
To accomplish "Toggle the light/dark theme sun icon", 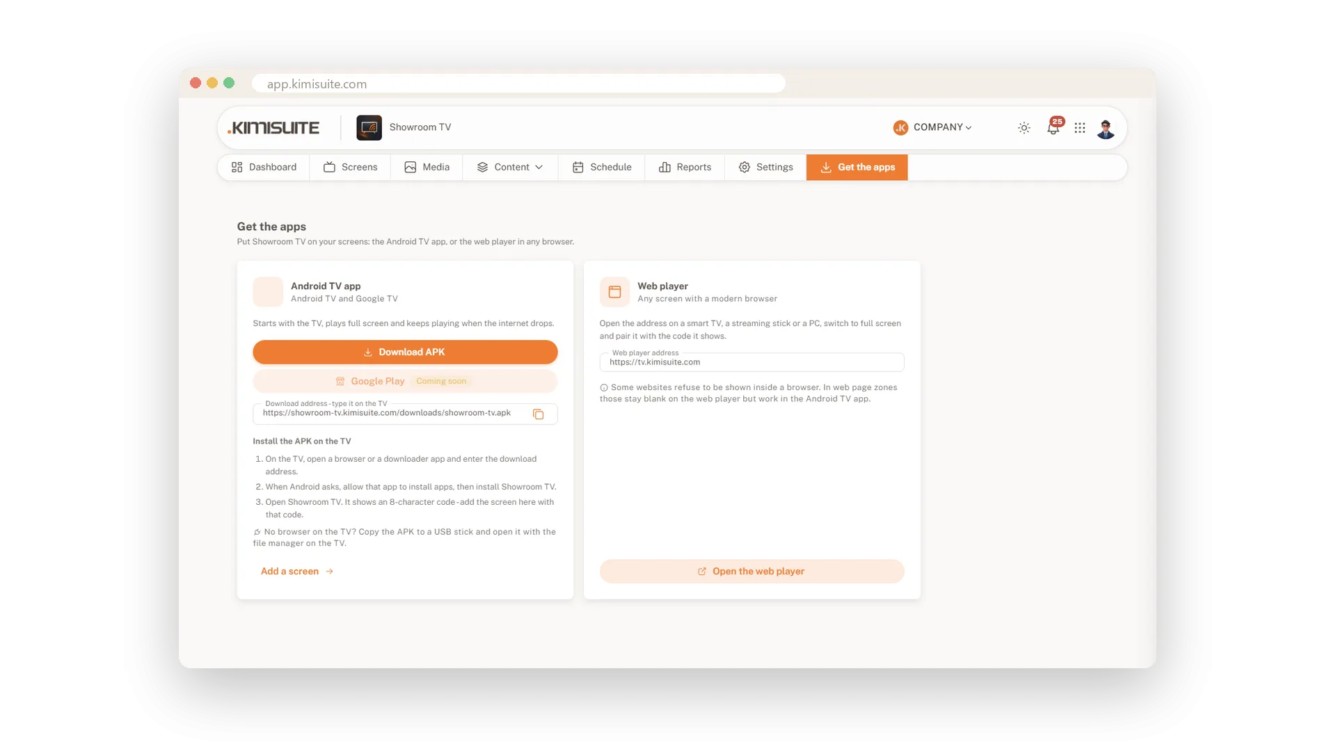I will click(1024, 127).
